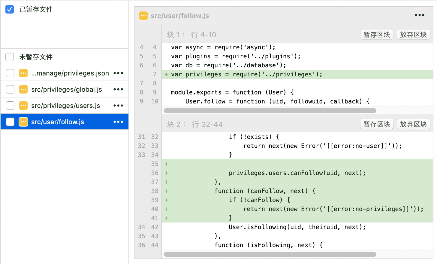Open more options for src/privileges/global.js
The width and height of the screenshot is (437, 264).
point(118,89)
